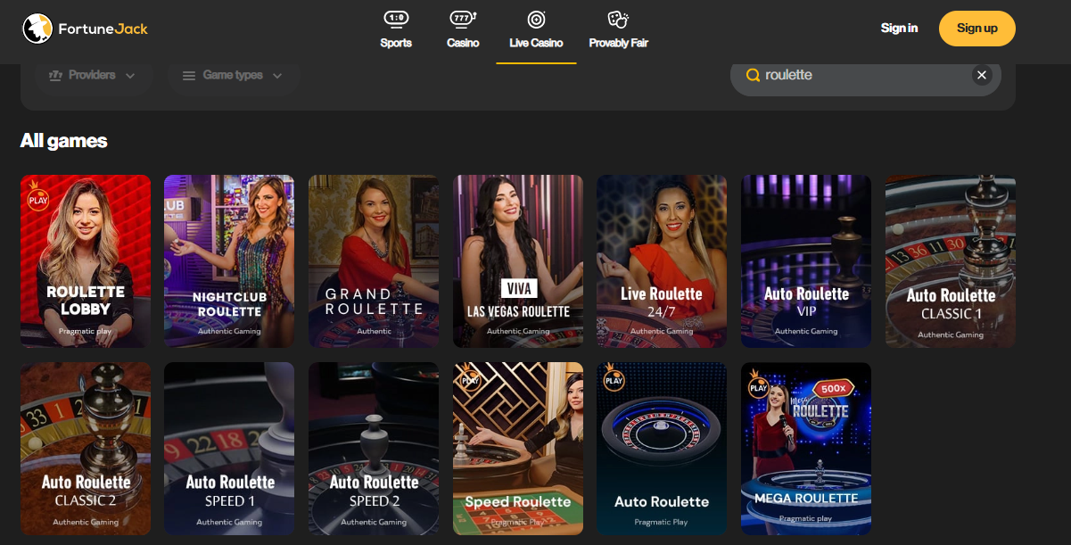The width and height of the screenshot is (1071, 545).
Task: Launch Auto Roulette Speed 2
Action: click(374, 449)
